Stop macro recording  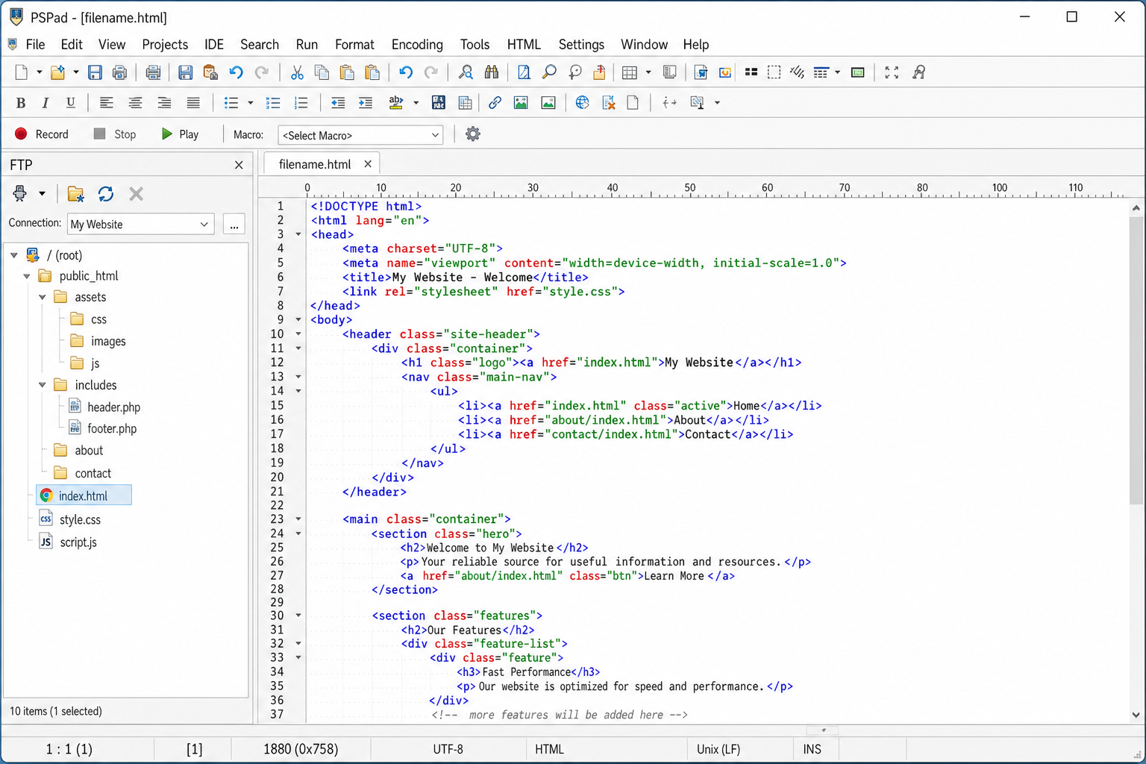tap(115, 134)
